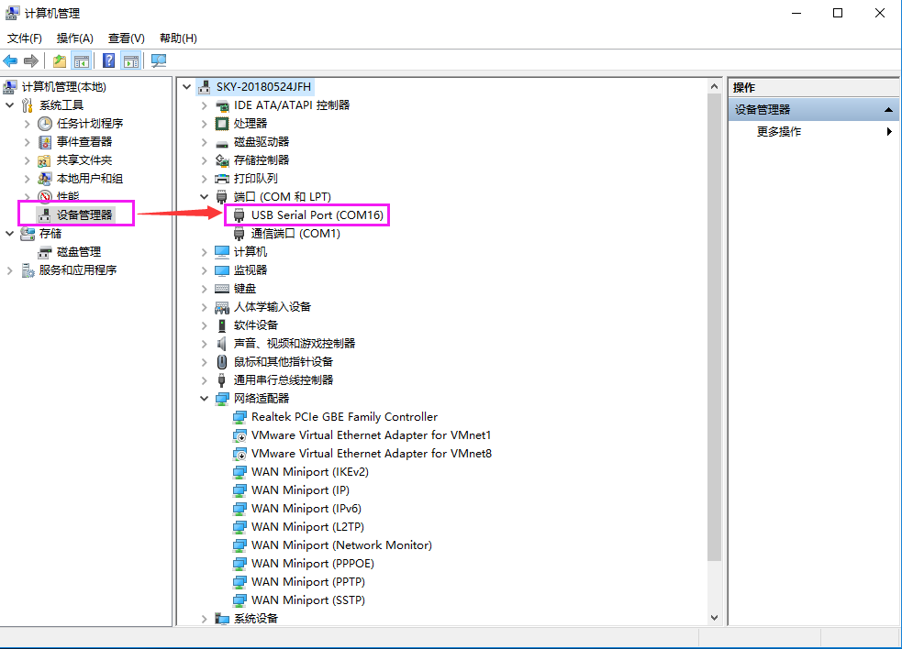Image resolution: width=902 pixels, height=649 pixels.
Task: Click the scan for hardware changes icon
Action: click(x=159, y=60)
